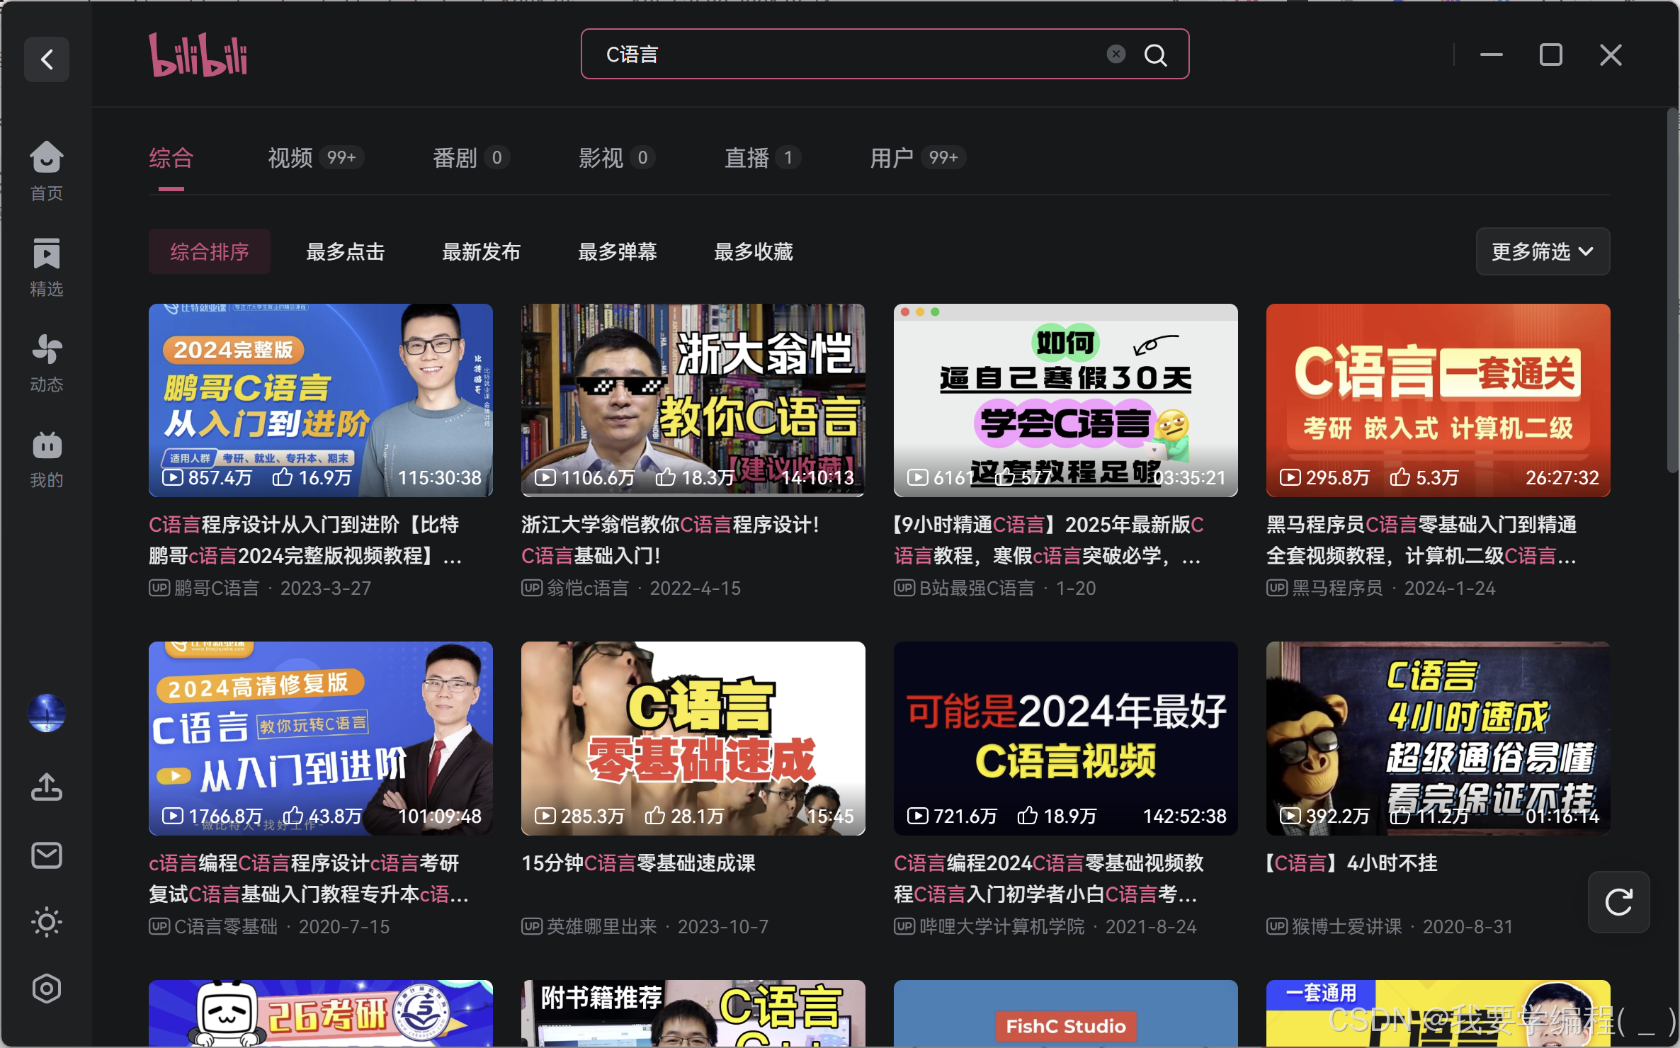The image size is (1680, 1048).
Task: Open 浙大翁恺教你C语言 video thumbnail
Action: (x=693, y=400)
